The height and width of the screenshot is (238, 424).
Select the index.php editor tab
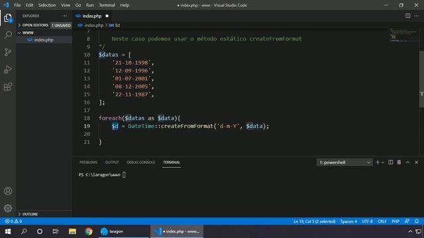[x=92, y=16]
